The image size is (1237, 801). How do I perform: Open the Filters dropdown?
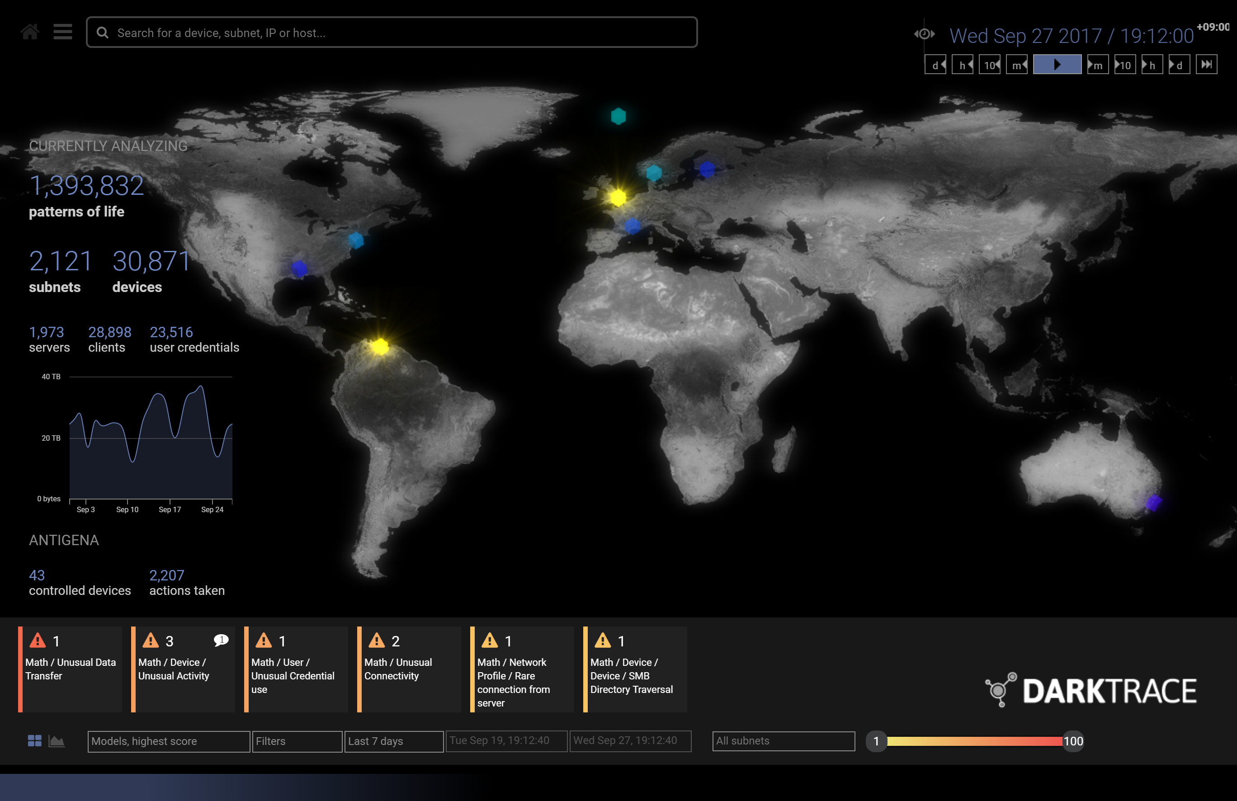pos(296,741)
